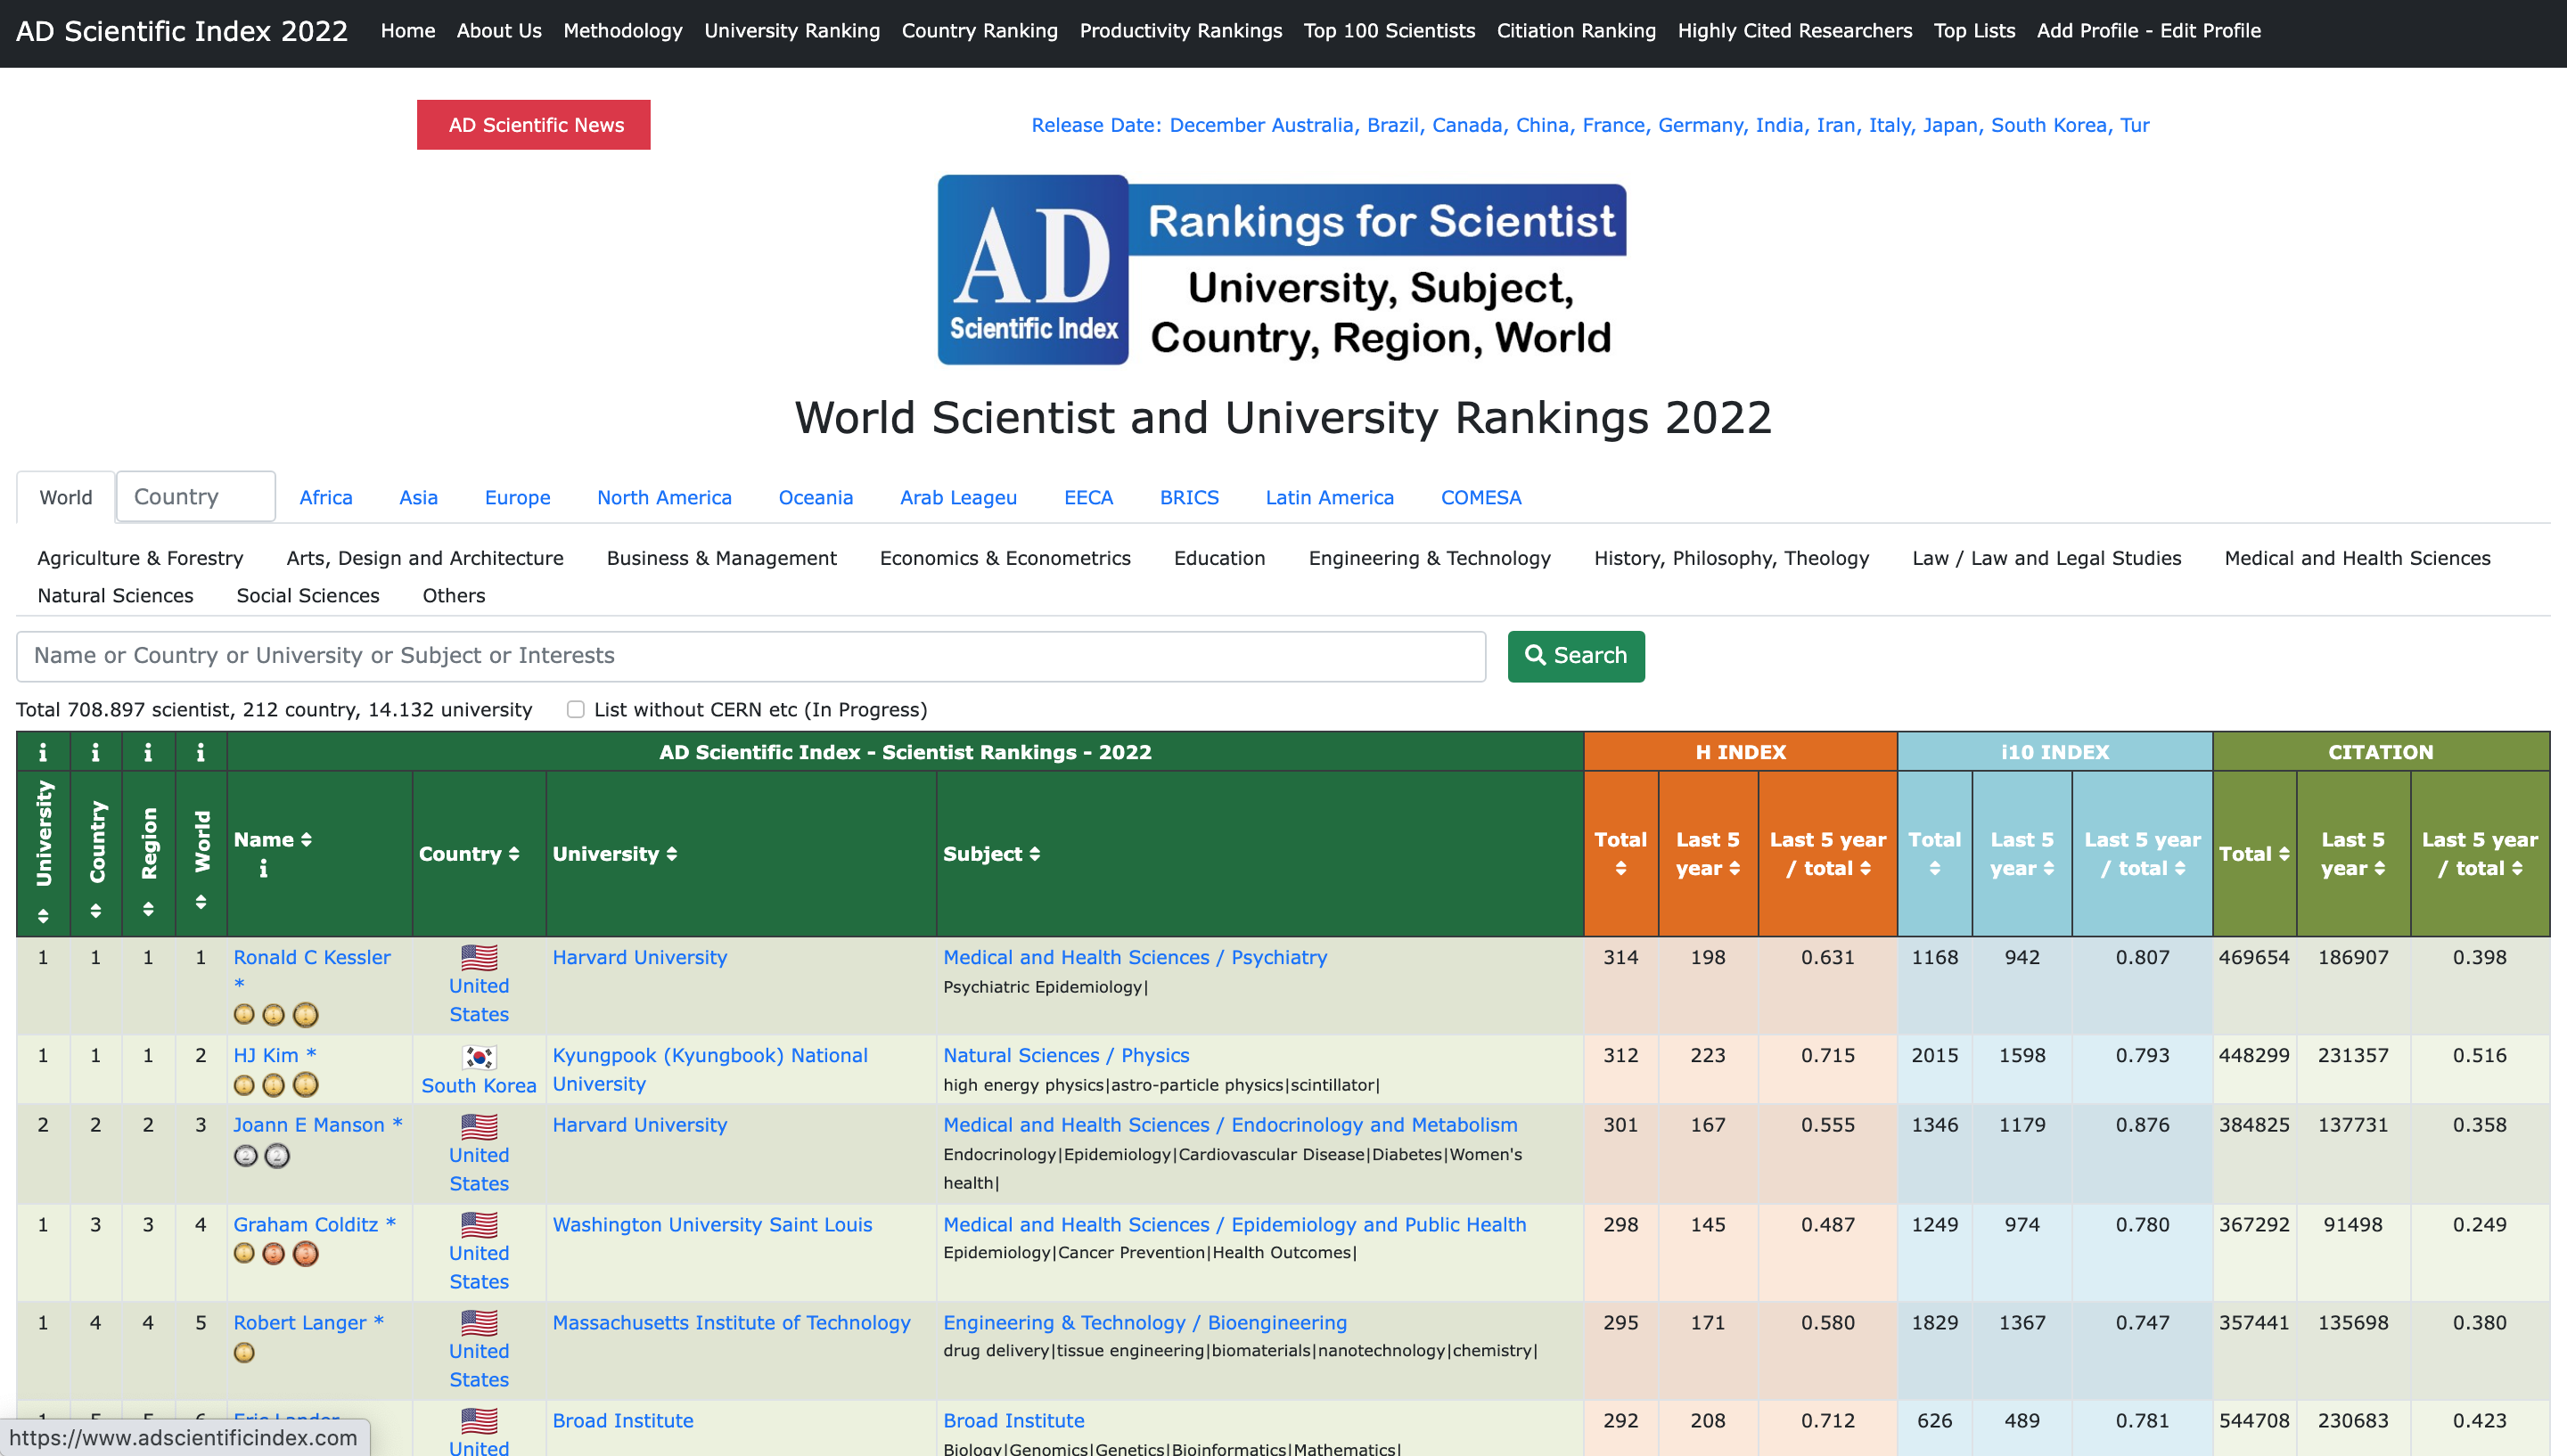Image resolution: width=2567 pixels, height=1456 pixels.
Task: Click the South Korea flag in HJ Kim's row
Action: pos(479,1056)
